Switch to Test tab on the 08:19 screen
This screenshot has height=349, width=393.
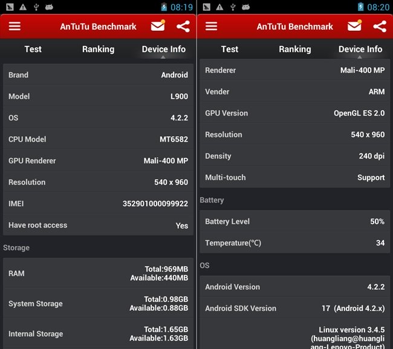(33, 49)
